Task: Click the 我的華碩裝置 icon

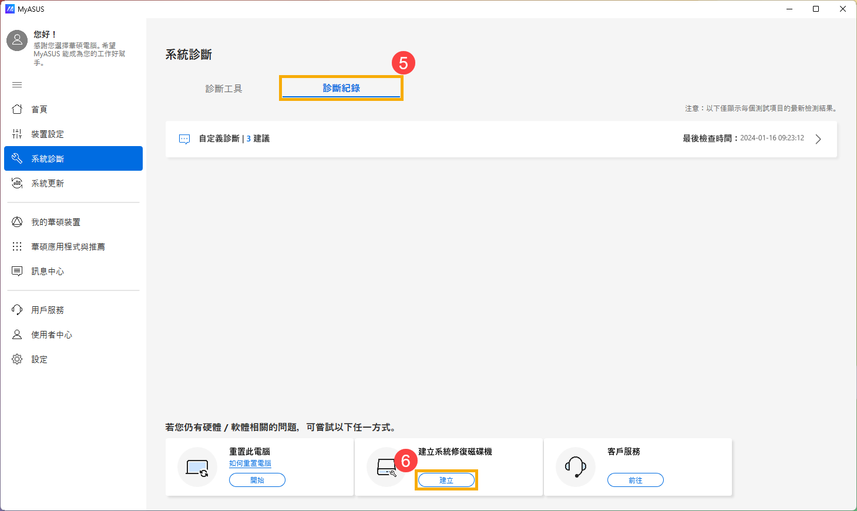Action: point(17,222)
